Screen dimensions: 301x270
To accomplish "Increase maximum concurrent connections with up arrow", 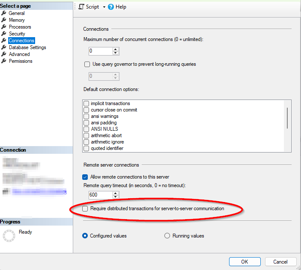I will click(x=116, y=49).
